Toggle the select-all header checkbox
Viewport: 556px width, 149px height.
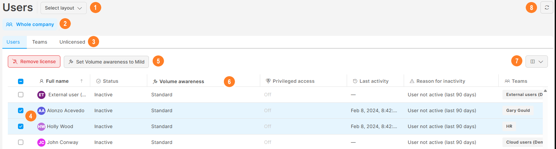click(21, 81)
